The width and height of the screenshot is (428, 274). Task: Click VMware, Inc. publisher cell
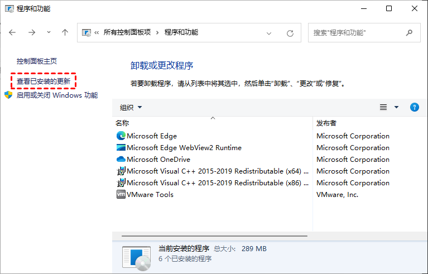(x=337, y=195)
